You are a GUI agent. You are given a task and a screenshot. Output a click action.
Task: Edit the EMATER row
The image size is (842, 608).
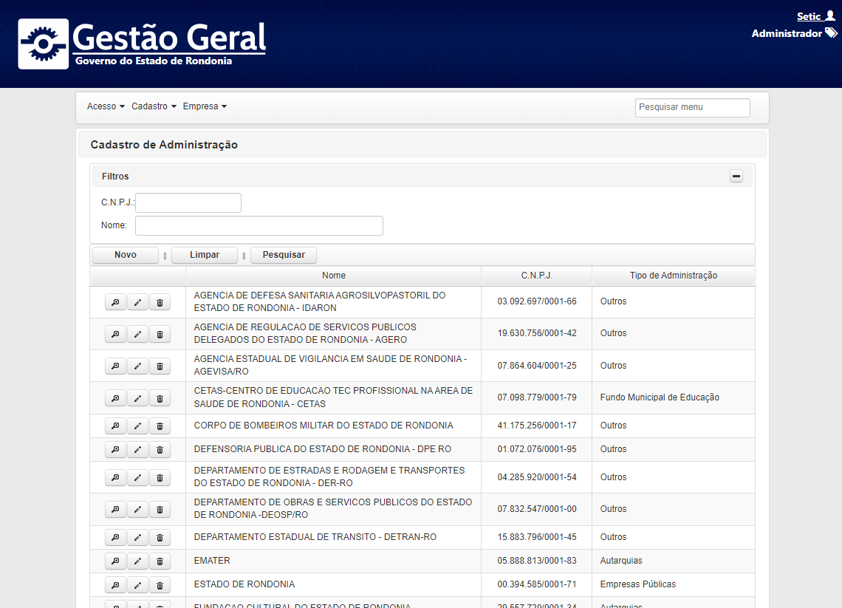(137, 561)
